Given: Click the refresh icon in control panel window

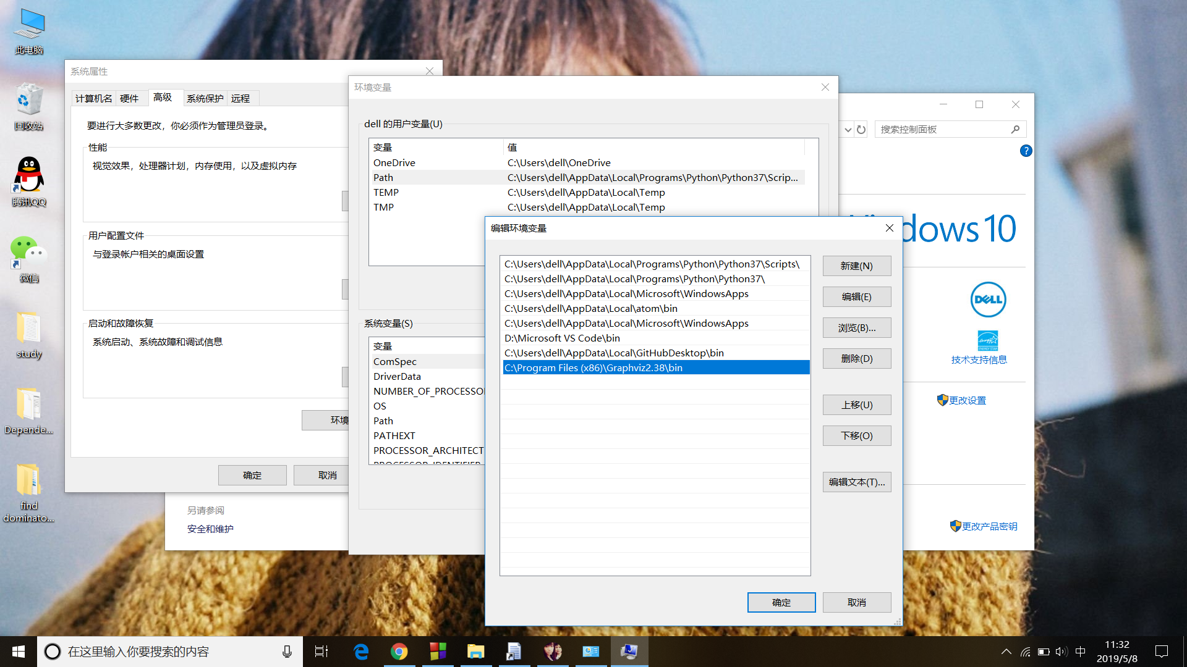Looking at the screenshot, I should [x=861, y=130].
